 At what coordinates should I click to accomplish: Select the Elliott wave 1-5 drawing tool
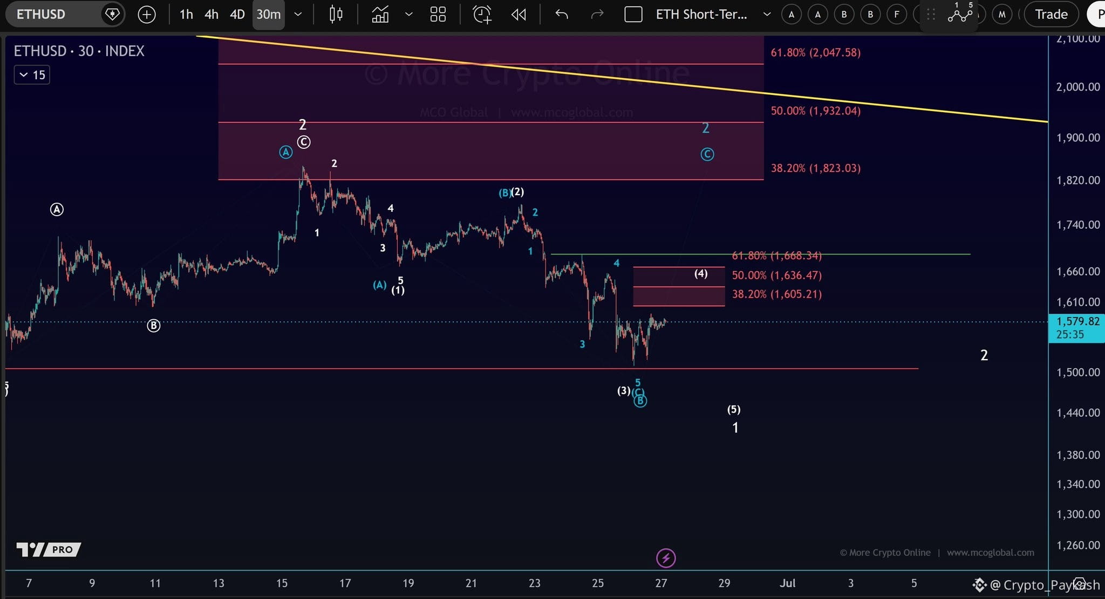pos(960,13)
